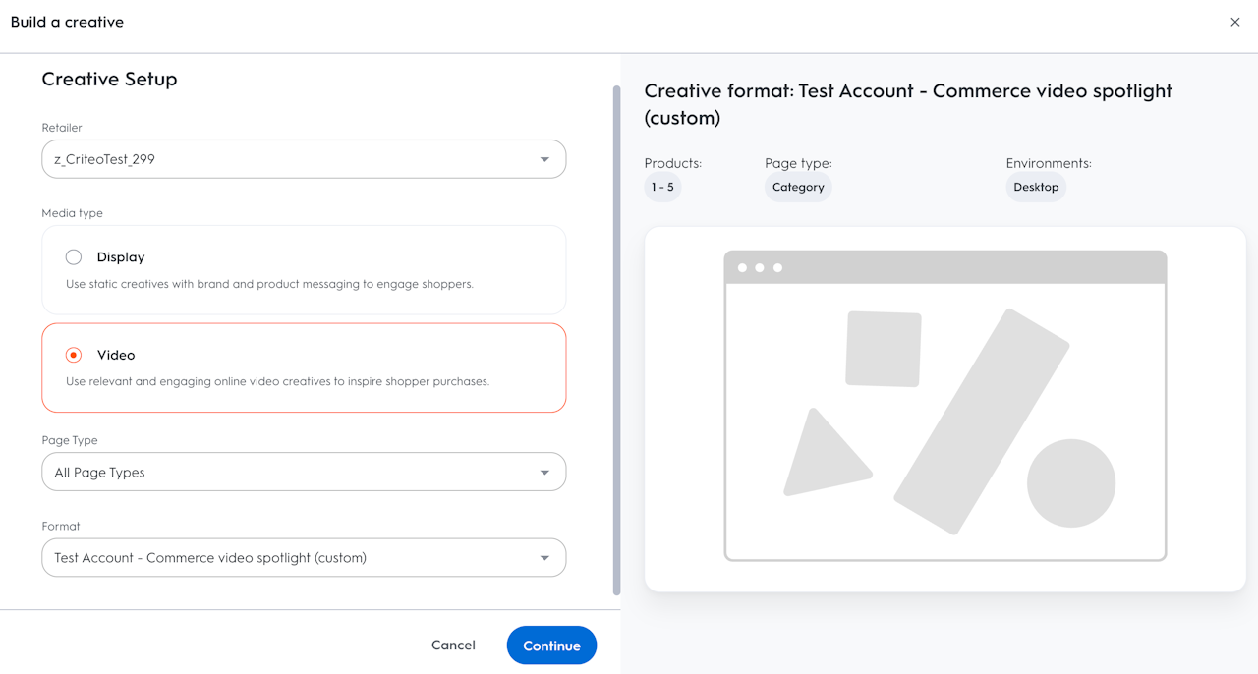Viewport: 1258px width, 674px height.
Task: Click the Display option description text
Action: (269, 284)
